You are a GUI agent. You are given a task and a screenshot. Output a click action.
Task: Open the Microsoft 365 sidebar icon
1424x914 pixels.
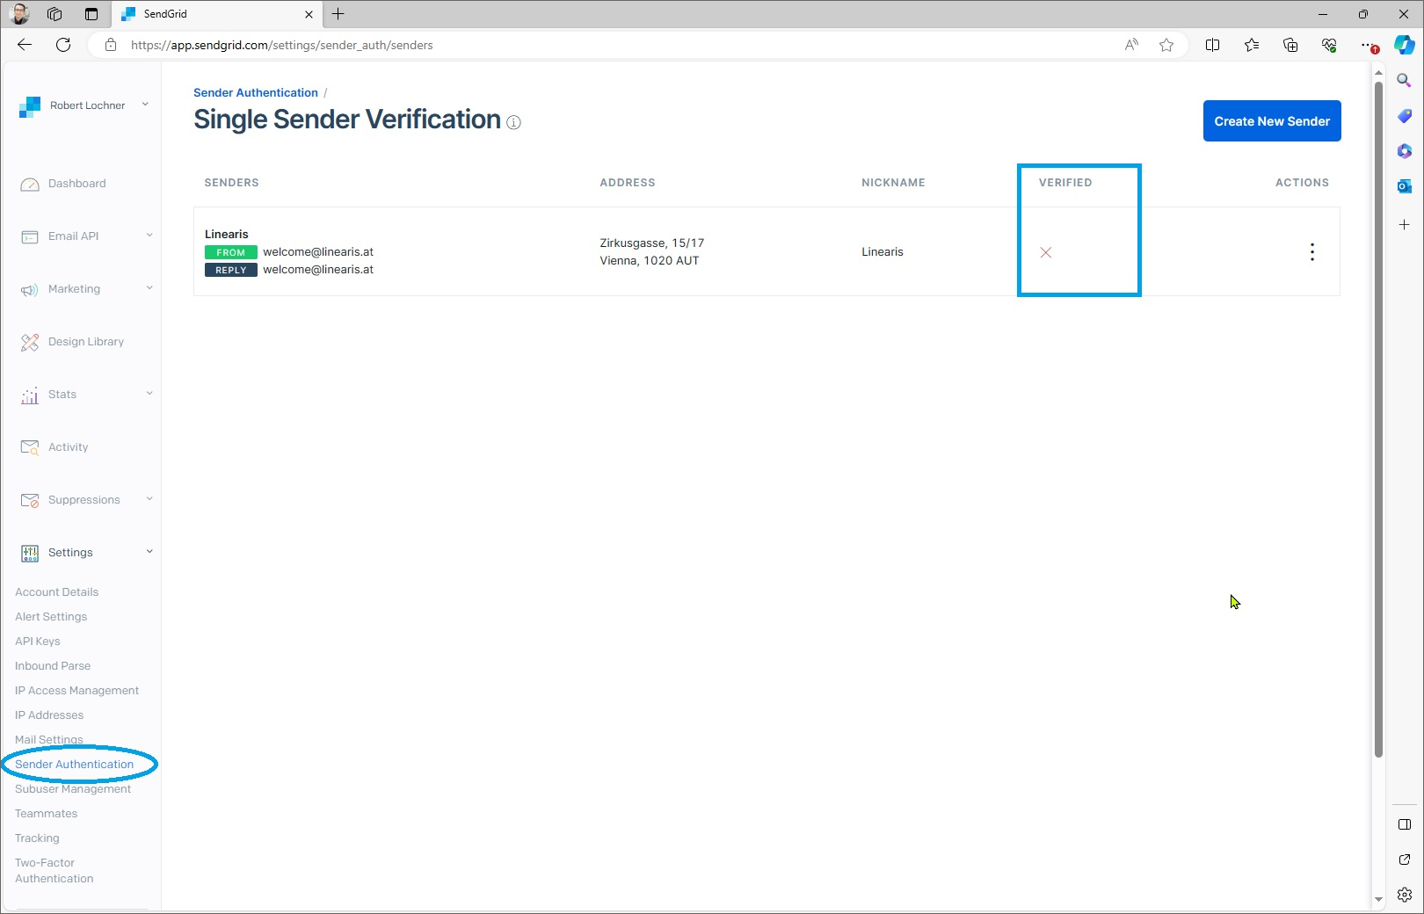click(x=1405, y=151)
